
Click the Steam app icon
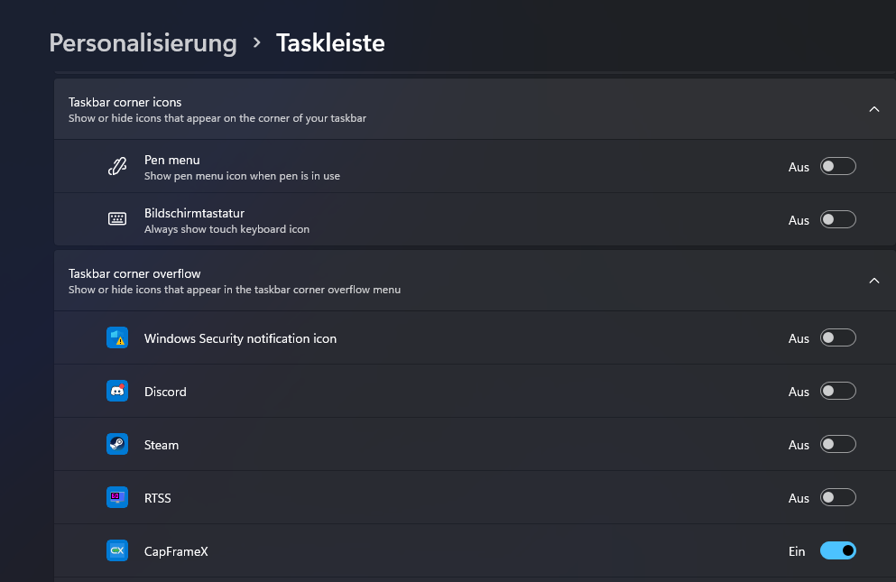116,444
